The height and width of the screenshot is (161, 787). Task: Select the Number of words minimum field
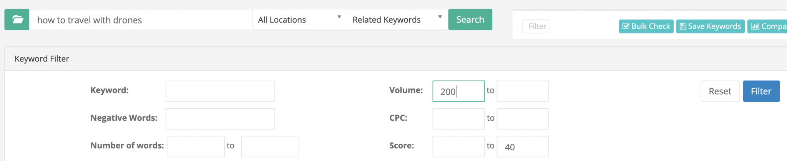(x=196, y=146)
